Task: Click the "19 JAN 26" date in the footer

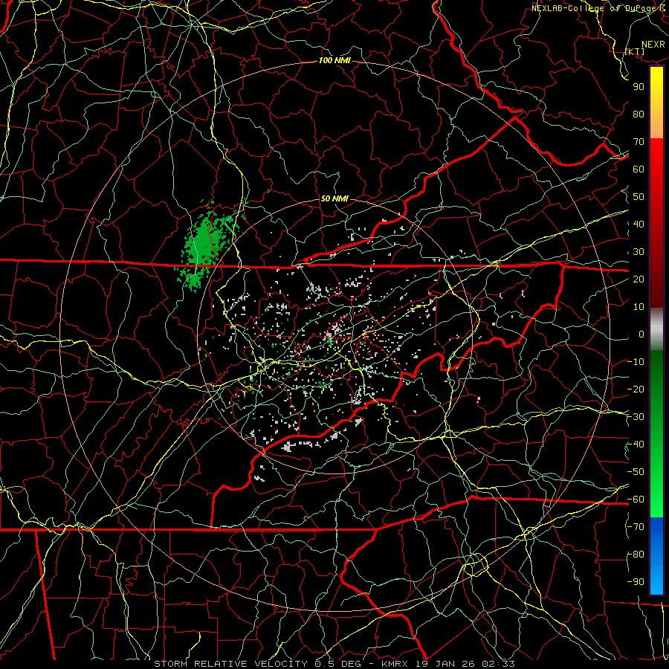Action: coord(445,664)
